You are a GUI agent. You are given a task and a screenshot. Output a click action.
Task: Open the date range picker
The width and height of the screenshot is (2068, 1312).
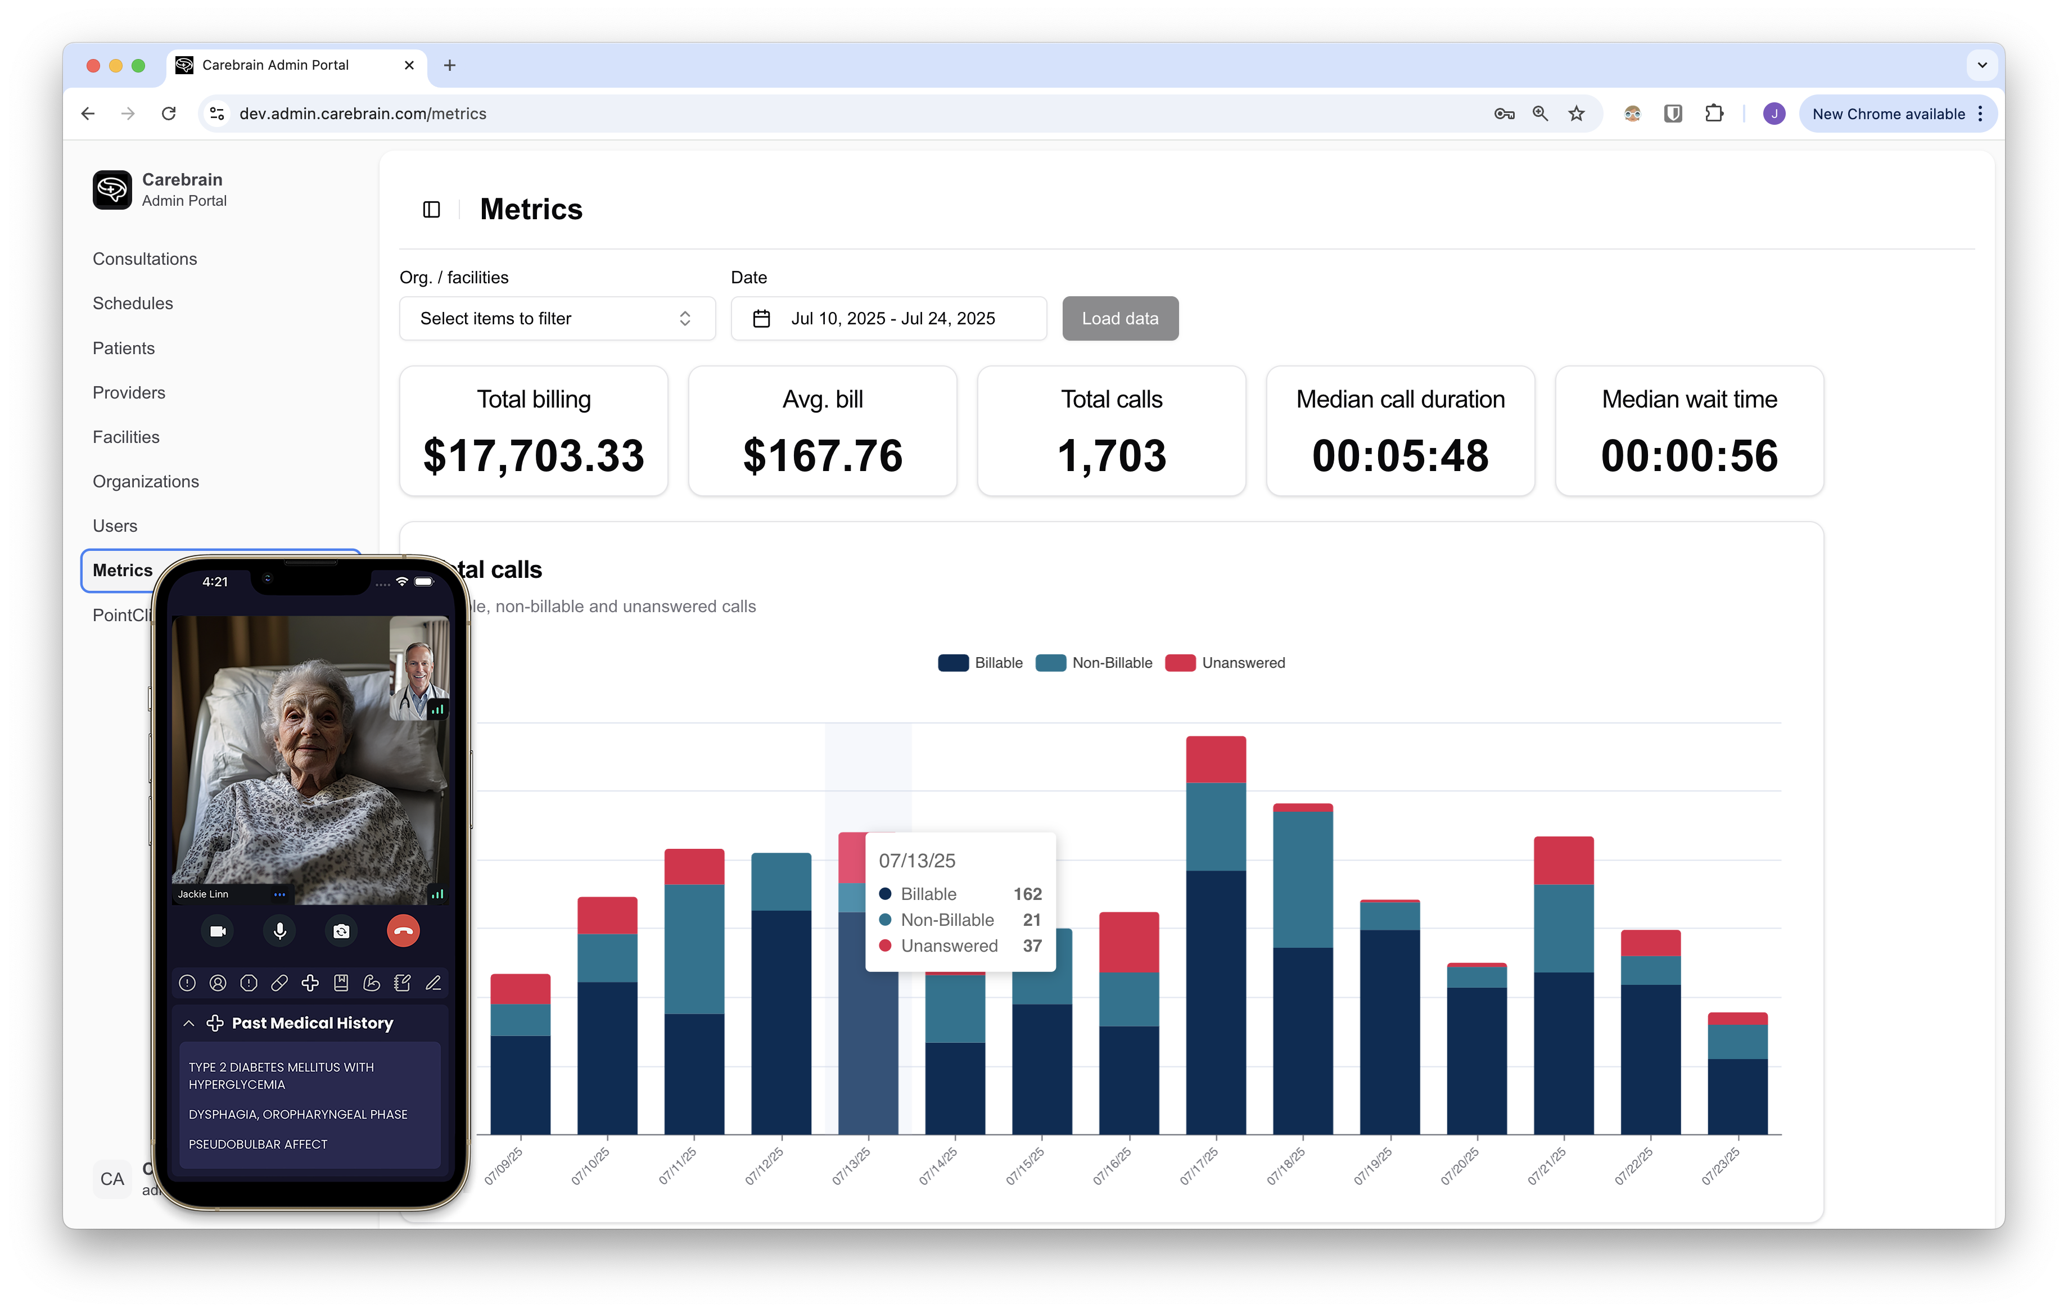[x=888, y=319]
